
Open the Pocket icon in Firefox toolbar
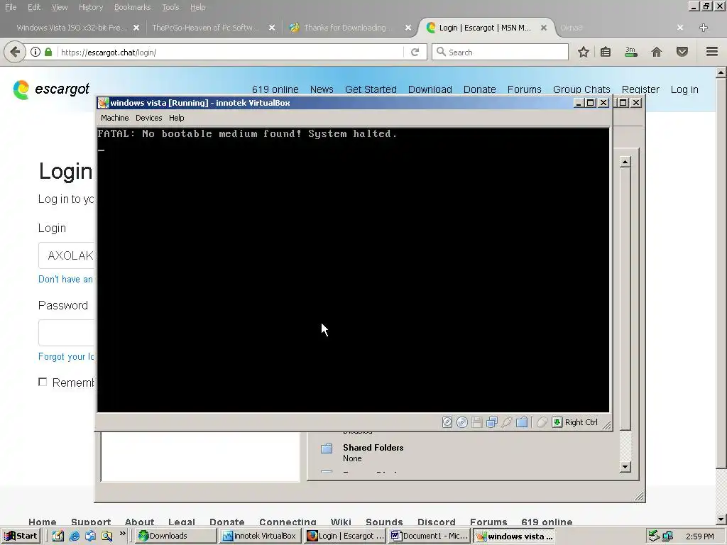682,52
